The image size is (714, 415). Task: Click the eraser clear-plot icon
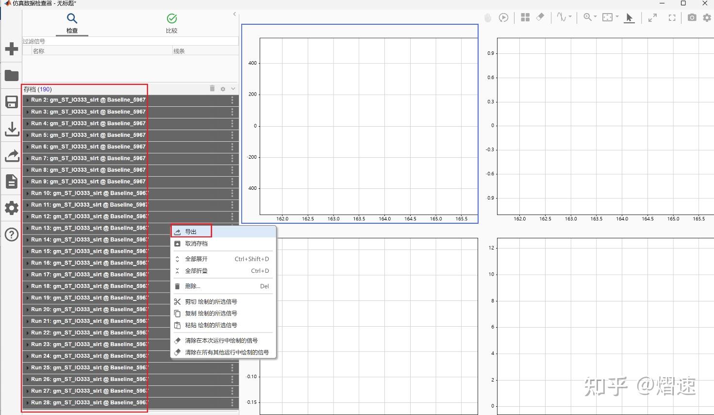pos(540,17)
